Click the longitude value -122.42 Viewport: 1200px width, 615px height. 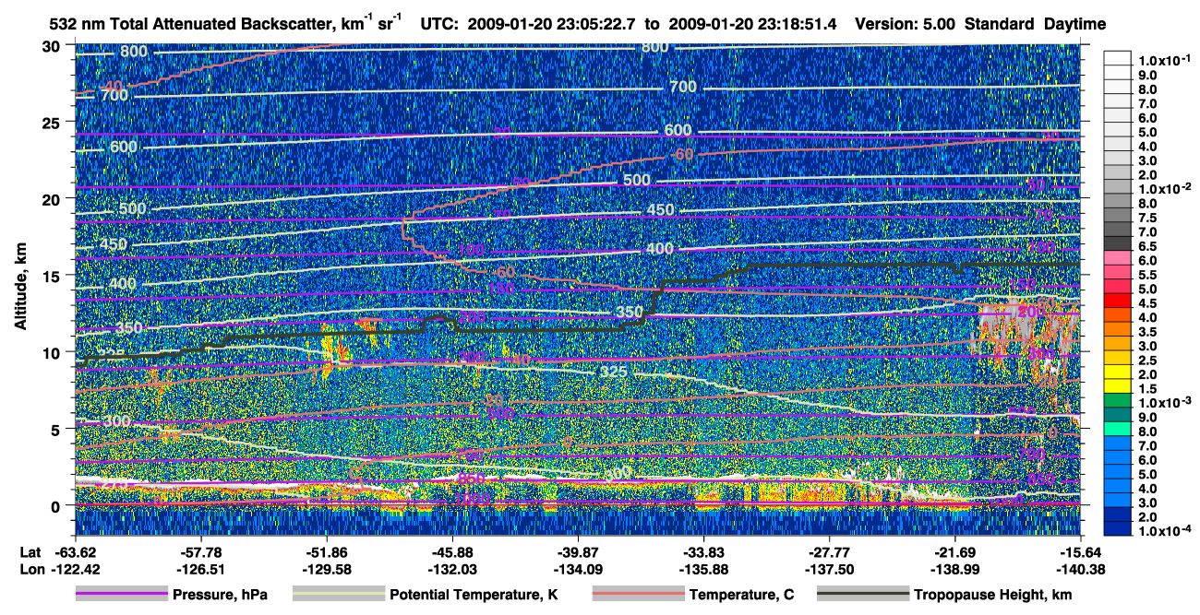(x=75, y=569)
